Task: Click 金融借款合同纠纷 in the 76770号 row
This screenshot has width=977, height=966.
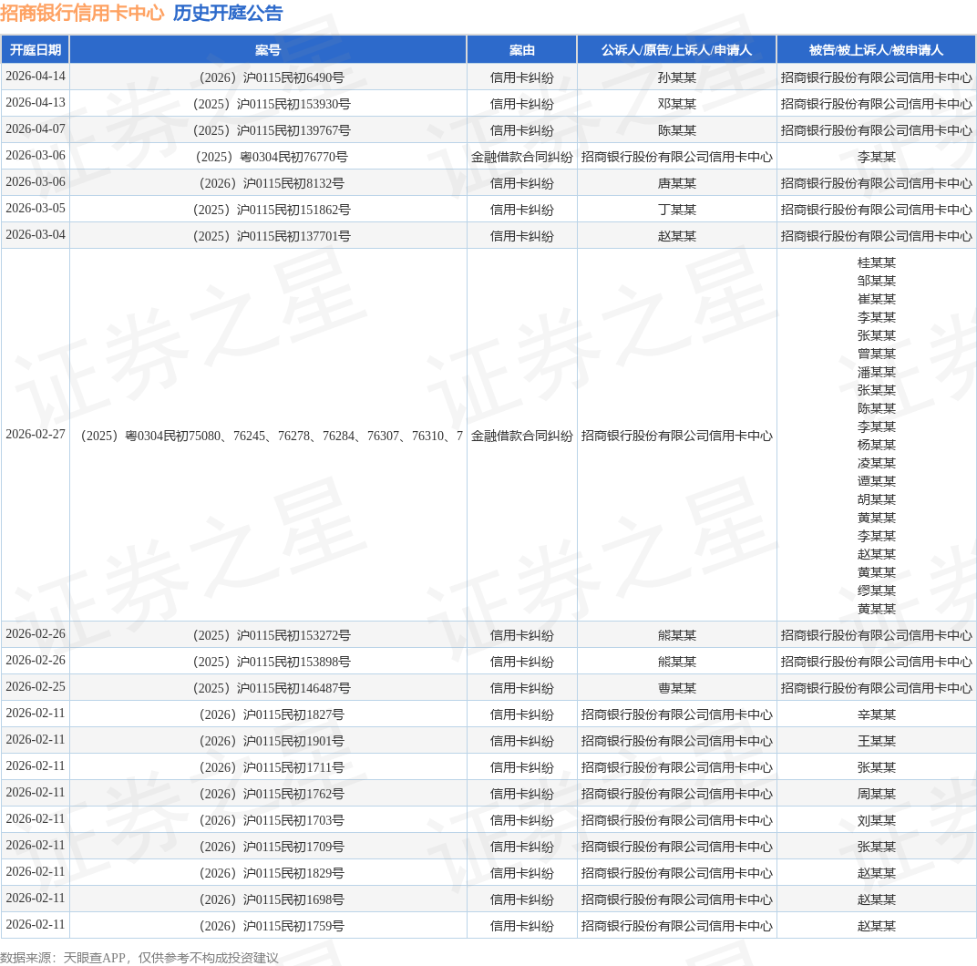Action: point(521,157)
